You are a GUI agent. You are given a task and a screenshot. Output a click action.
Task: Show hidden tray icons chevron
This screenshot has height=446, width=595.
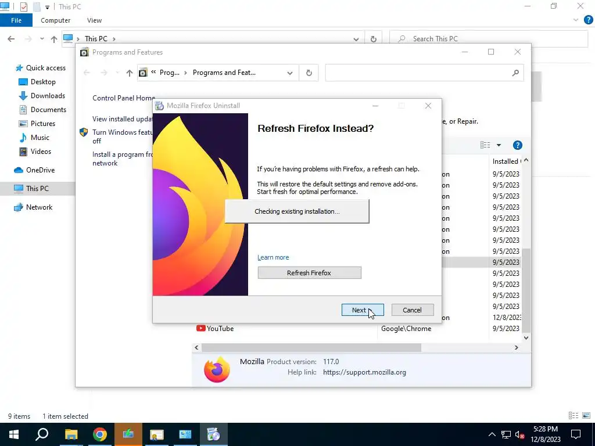point(492,434)
